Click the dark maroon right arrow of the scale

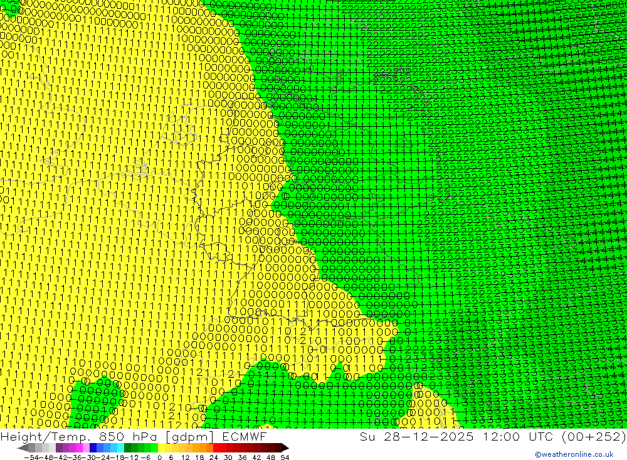pyautogui.click(x=285, y=447)
